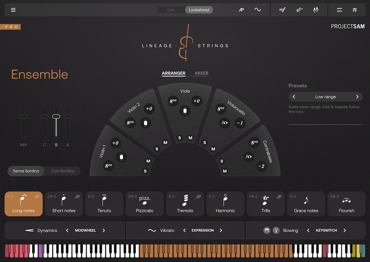Viewport: 370px width, 262px height.
Task: Click the Contrabass root-follow icon
Action: click(248, 157)
